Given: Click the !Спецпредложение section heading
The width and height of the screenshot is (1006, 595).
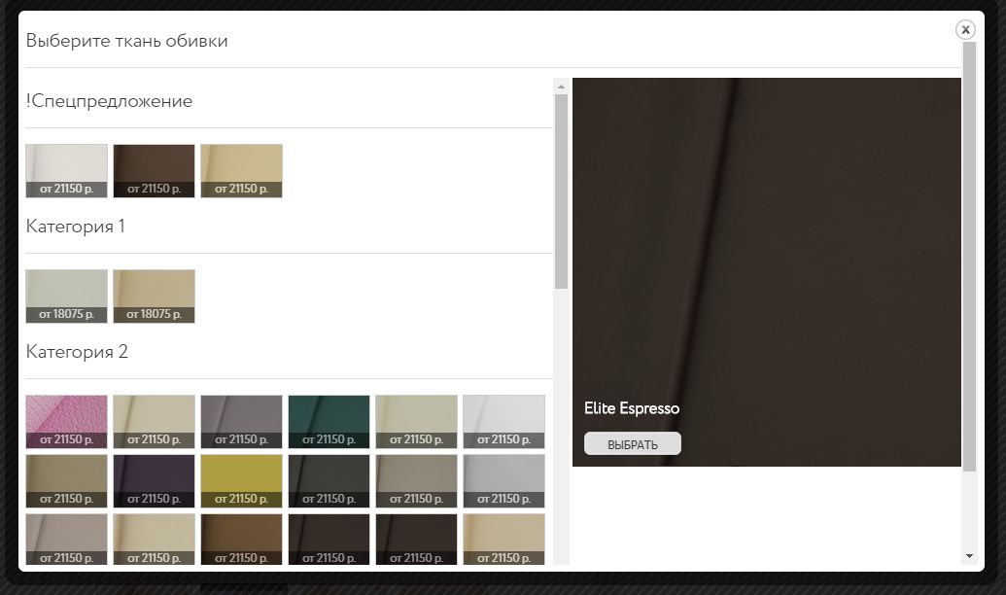Looking at the screenshot, I should [x=109, y=101].
